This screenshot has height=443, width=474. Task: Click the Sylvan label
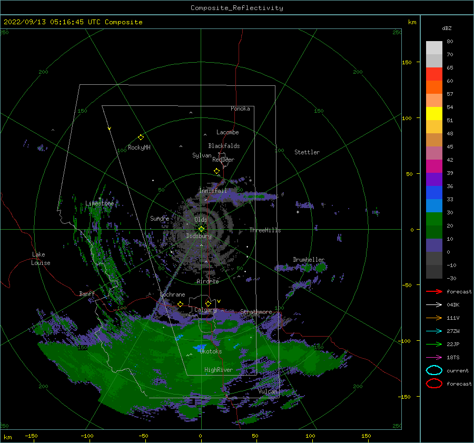[x=202, y=155]
